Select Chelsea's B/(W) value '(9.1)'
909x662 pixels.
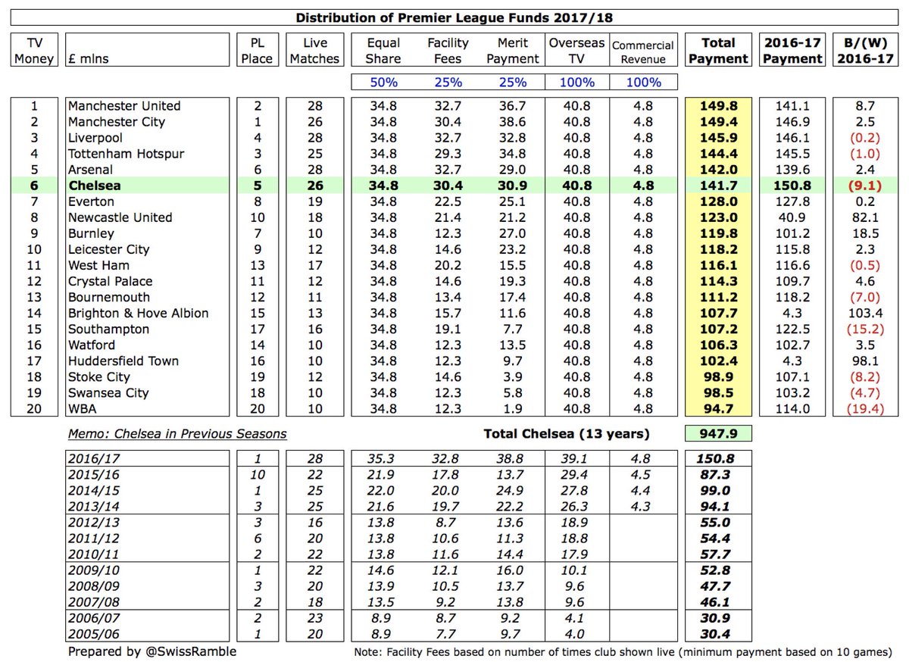click(x=864, y=186)
